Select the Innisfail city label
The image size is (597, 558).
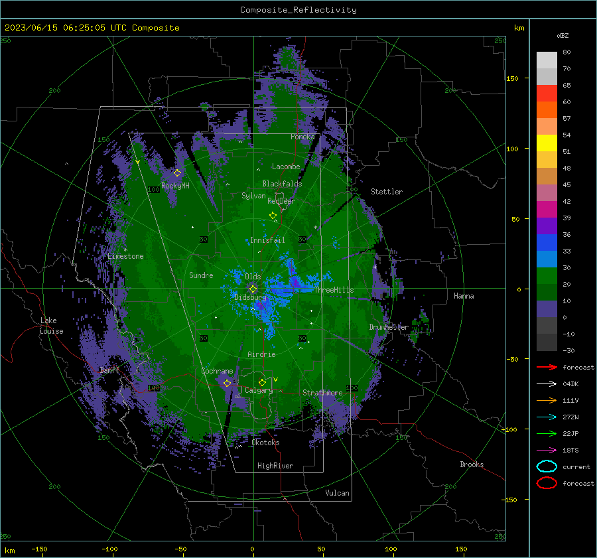tap(267, 240)
